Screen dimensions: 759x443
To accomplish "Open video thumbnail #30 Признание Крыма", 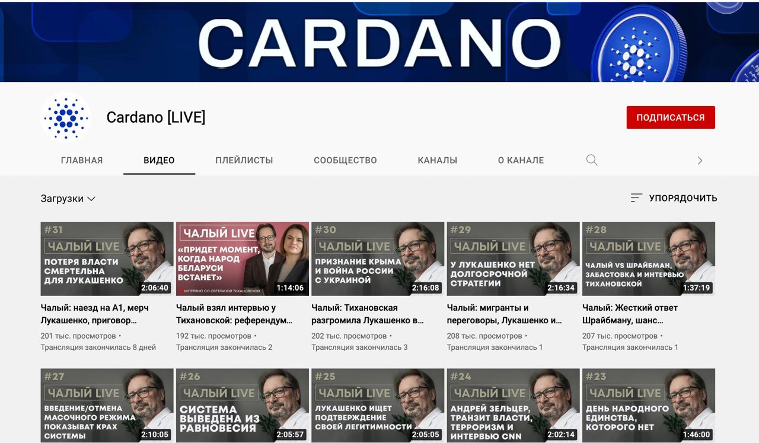I will (x=378, y=259).
